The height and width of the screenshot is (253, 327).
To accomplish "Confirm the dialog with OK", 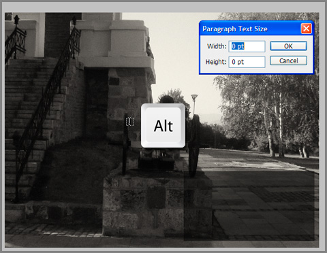I will (x=288, y=46).
